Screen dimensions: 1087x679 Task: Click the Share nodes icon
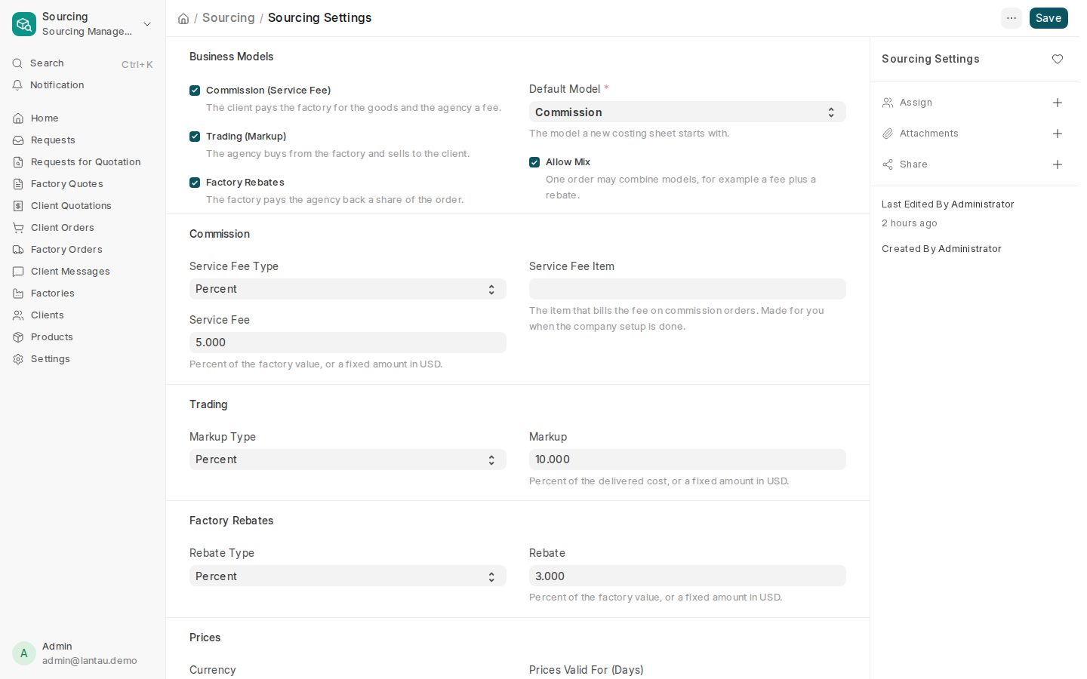point(888,164)
